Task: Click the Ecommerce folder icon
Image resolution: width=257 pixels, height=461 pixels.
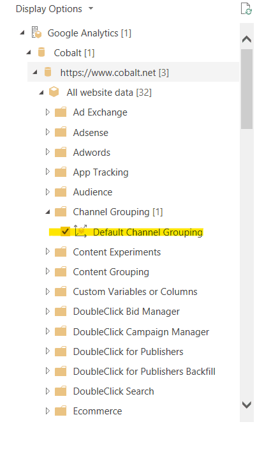Action: [x=61, y=411]
